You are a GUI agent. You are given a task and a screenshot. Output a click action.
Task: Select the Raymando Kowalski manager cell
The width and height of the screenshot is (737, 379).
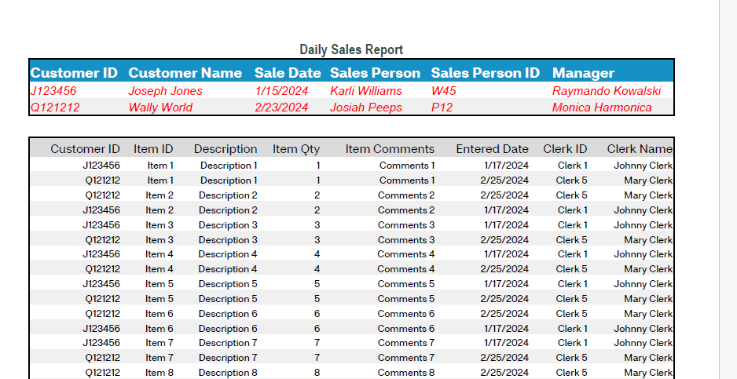[607, 91]
